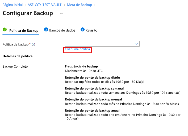188x136 pixels.
Task: Open the ASE-CCY-TEST-VAULT breadcrumb link
Action: [44, 5]
